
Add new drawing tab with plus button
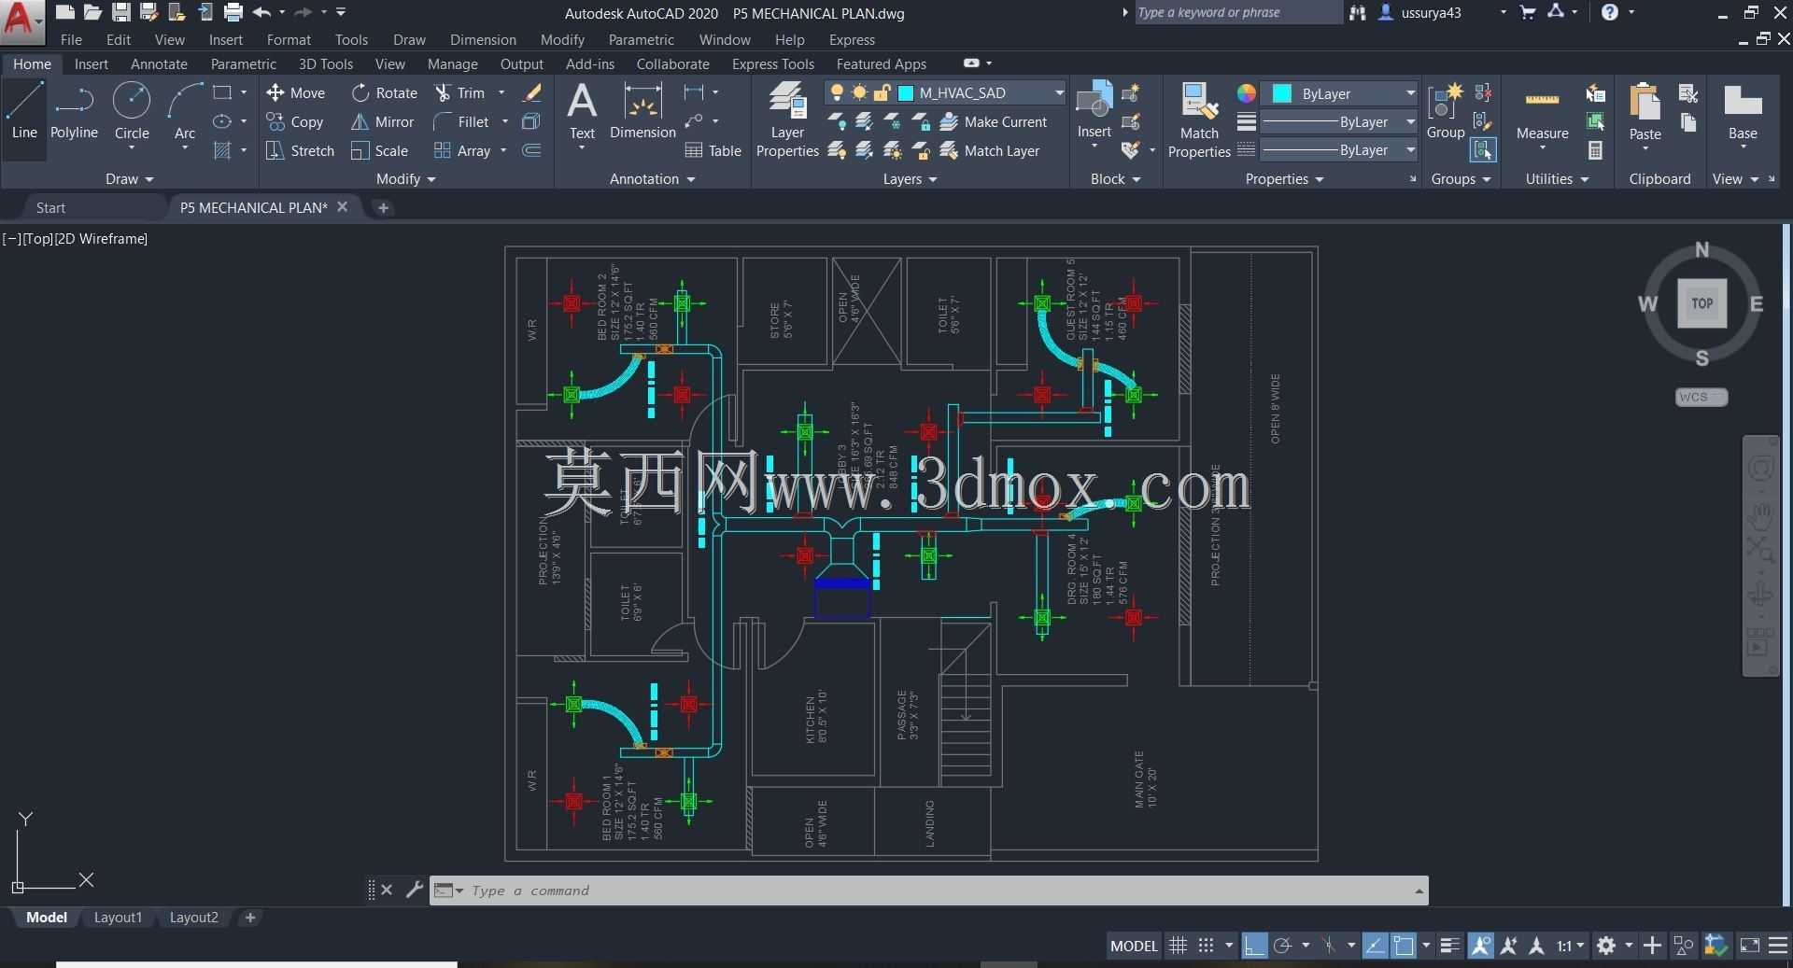point(383,207)
